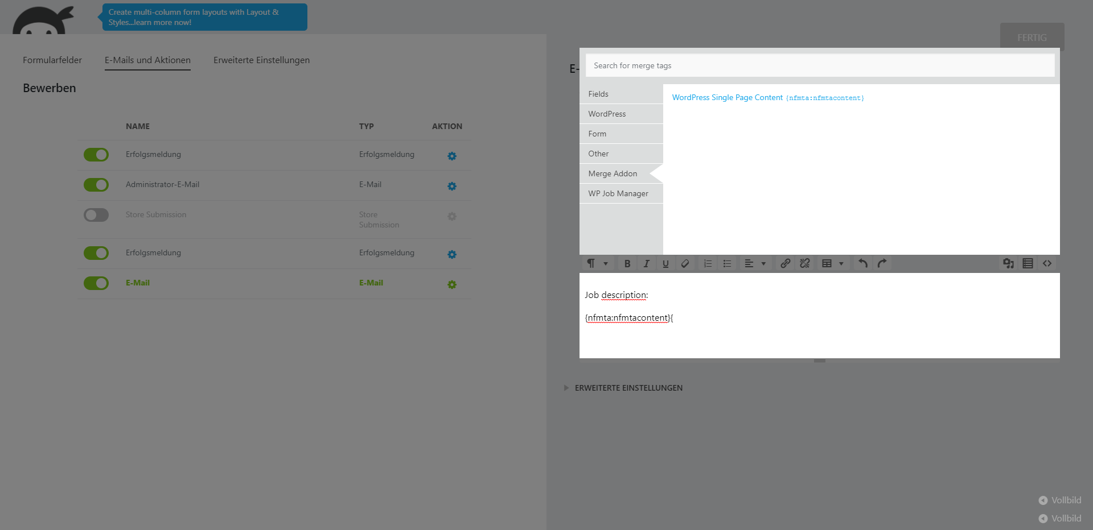Insert an ordered numbered list
Viewport: 1093px width, 530px height.
(x=708, y=263)
